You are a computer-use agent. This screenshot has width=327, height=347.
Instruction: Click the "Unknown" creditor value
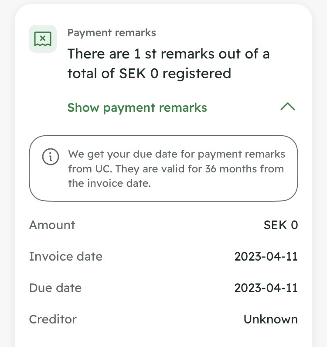[x=270, y=320]
